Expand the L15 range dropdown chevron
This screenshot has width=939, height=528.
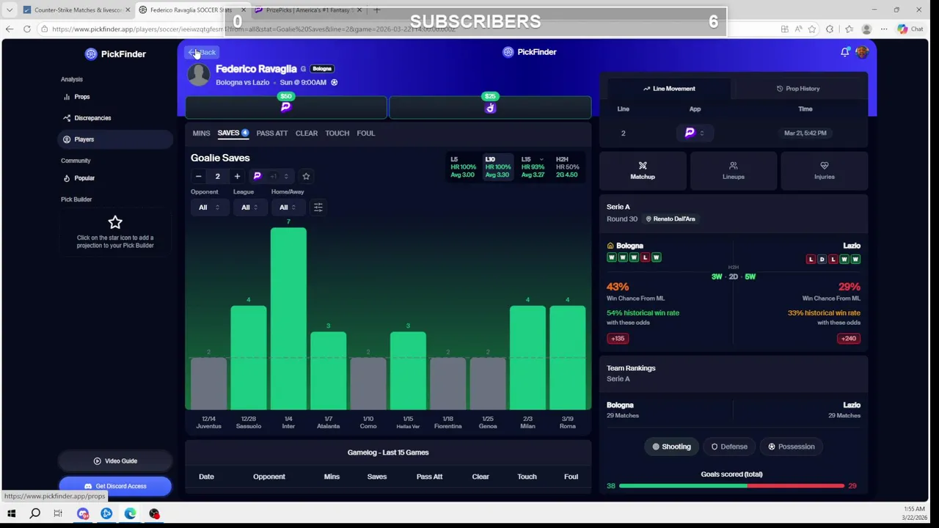tap(541, 159)
